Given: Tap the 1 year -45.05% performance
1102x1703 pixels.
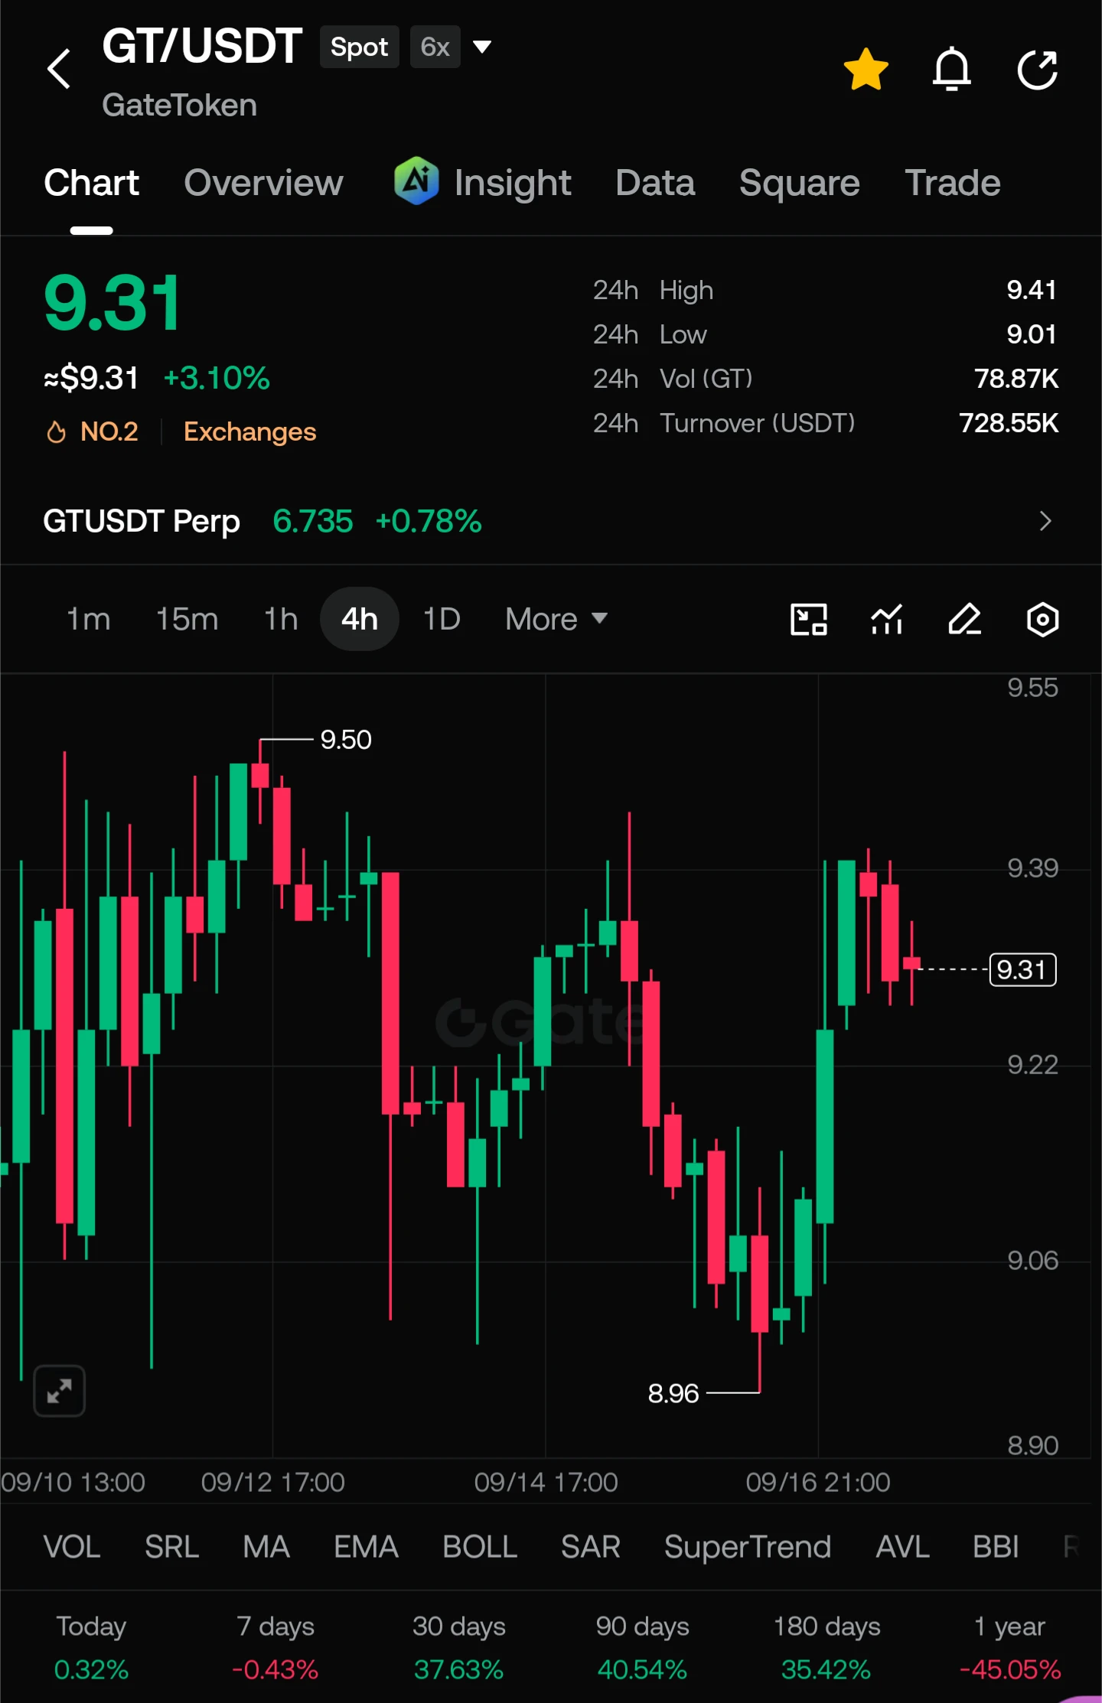Looking at the screenshot, I should (x=1010, y=1647).
